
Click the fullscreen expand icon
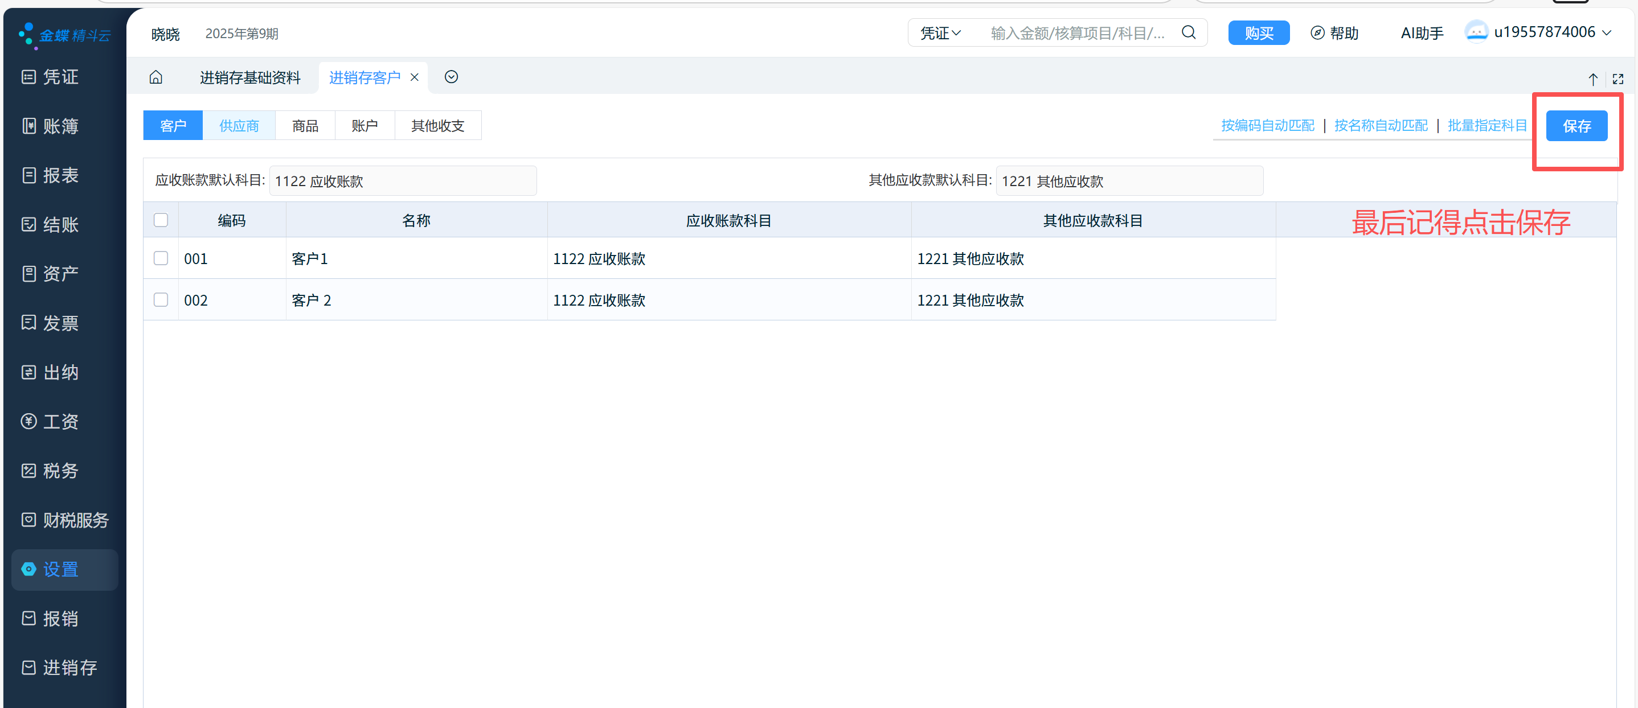[x=1617, y=79]
